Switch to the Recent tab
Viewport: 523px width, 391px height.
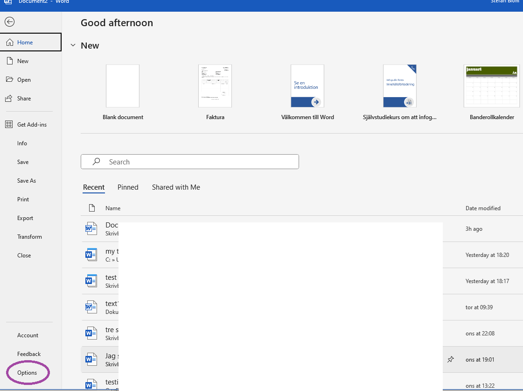94,187
